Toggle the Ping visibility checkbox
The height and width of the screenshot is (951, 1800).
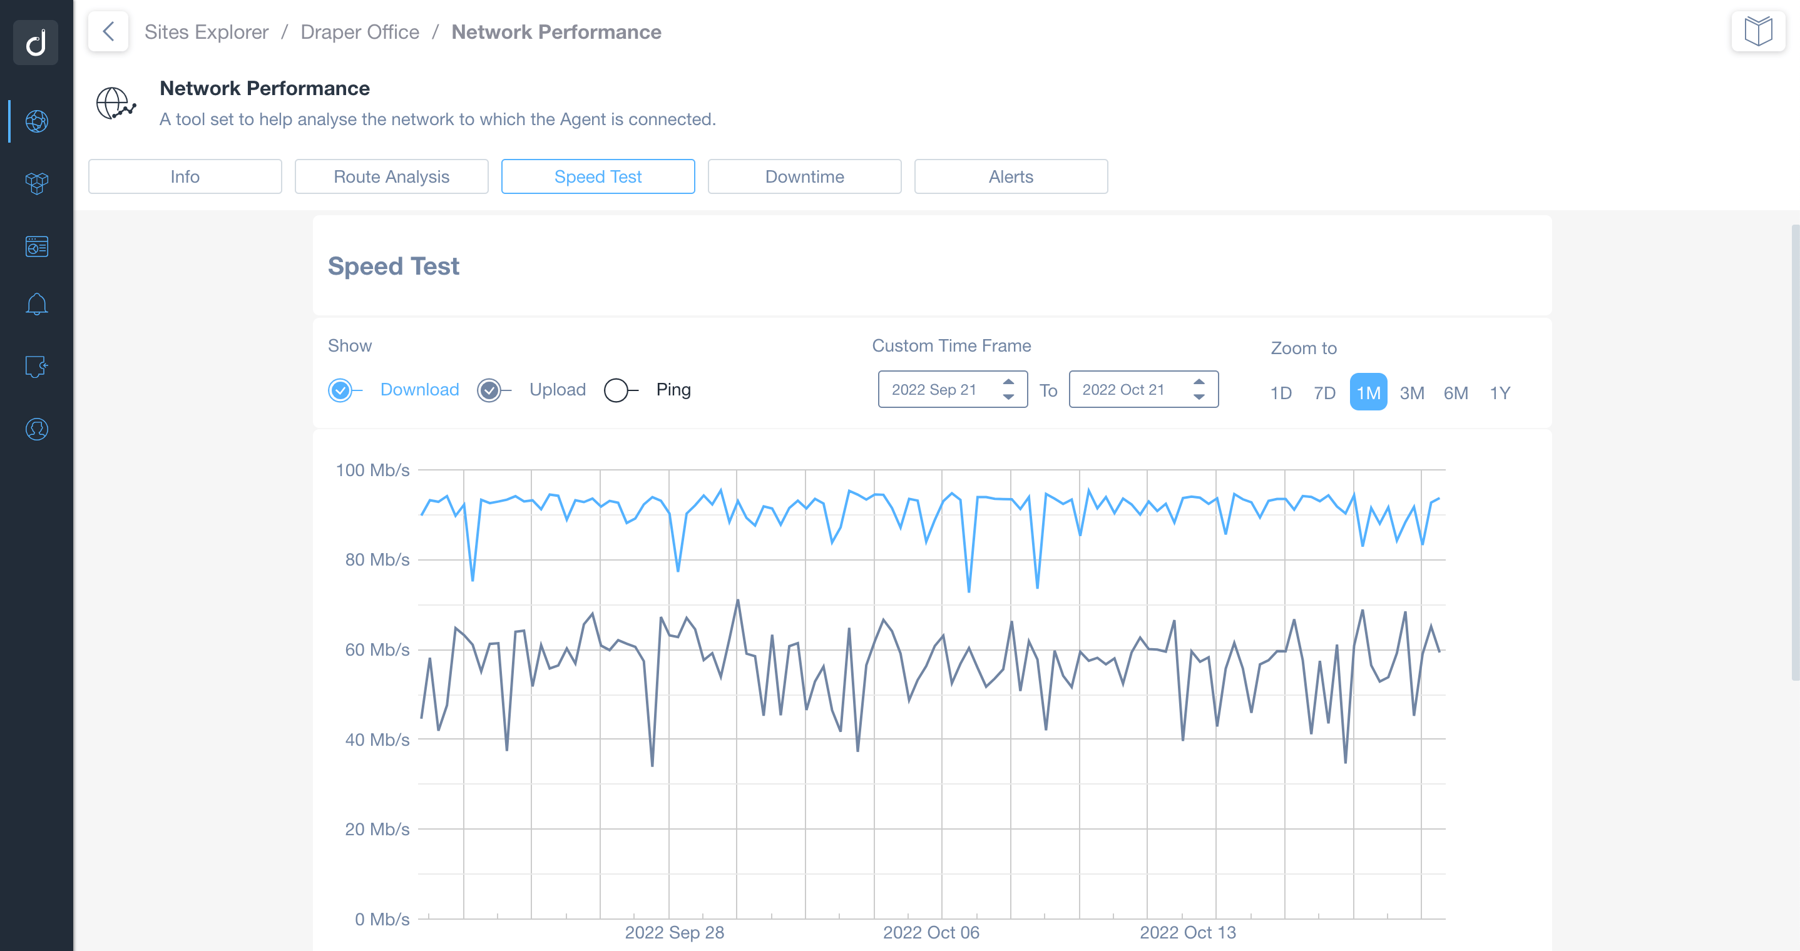615,390
